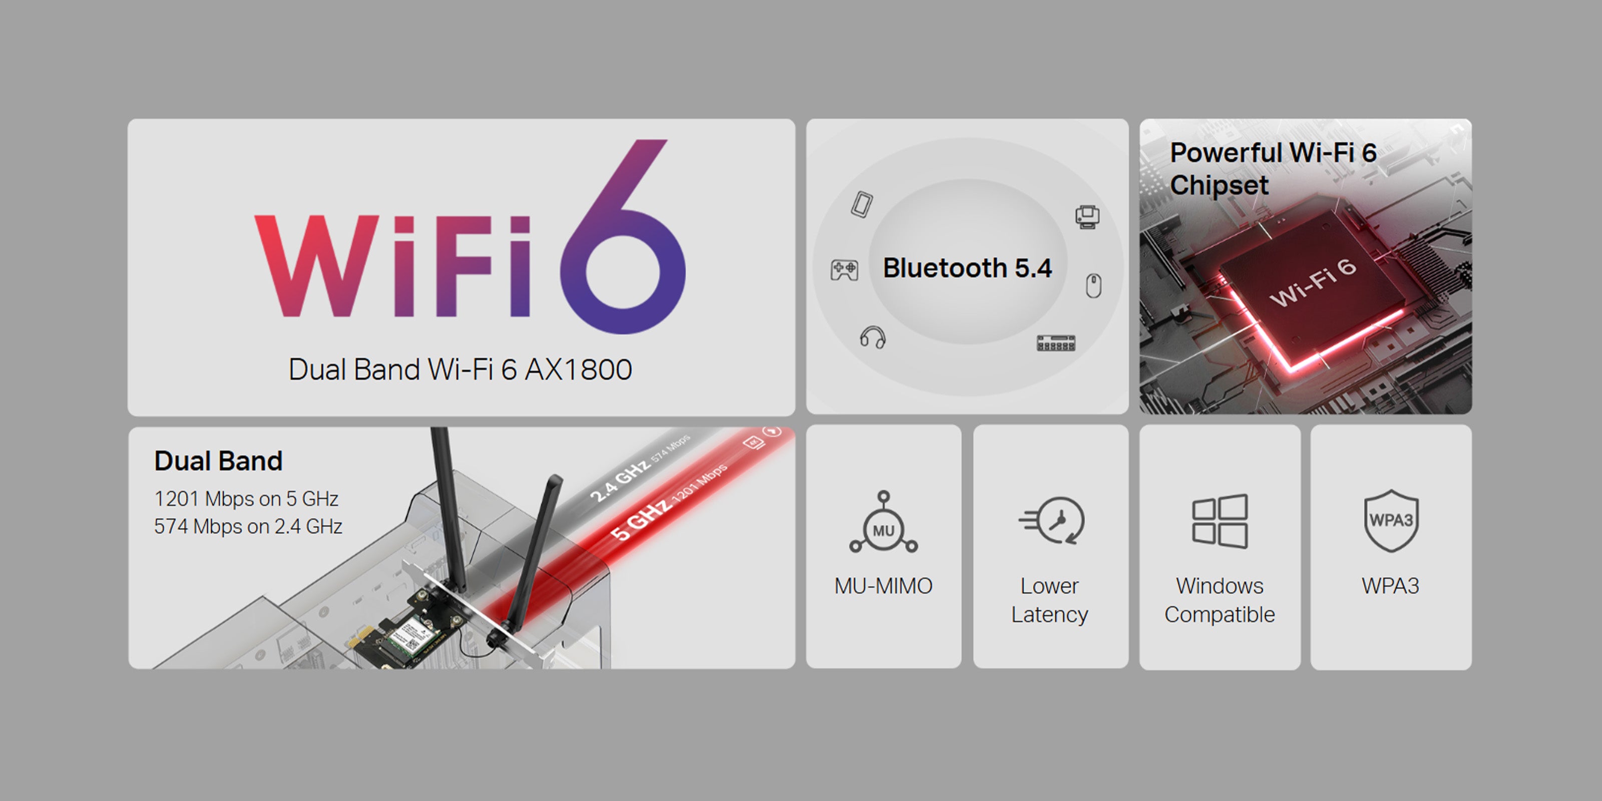This screenshot has height=801, width=1602.
Task: Open the Powerful Wi-Fi 6 Chipset tile
Action: 1305,266
